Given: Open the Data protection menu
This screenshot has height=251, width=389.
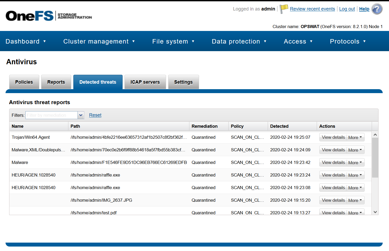Looking at the screenshot, I should coord(239,41).
